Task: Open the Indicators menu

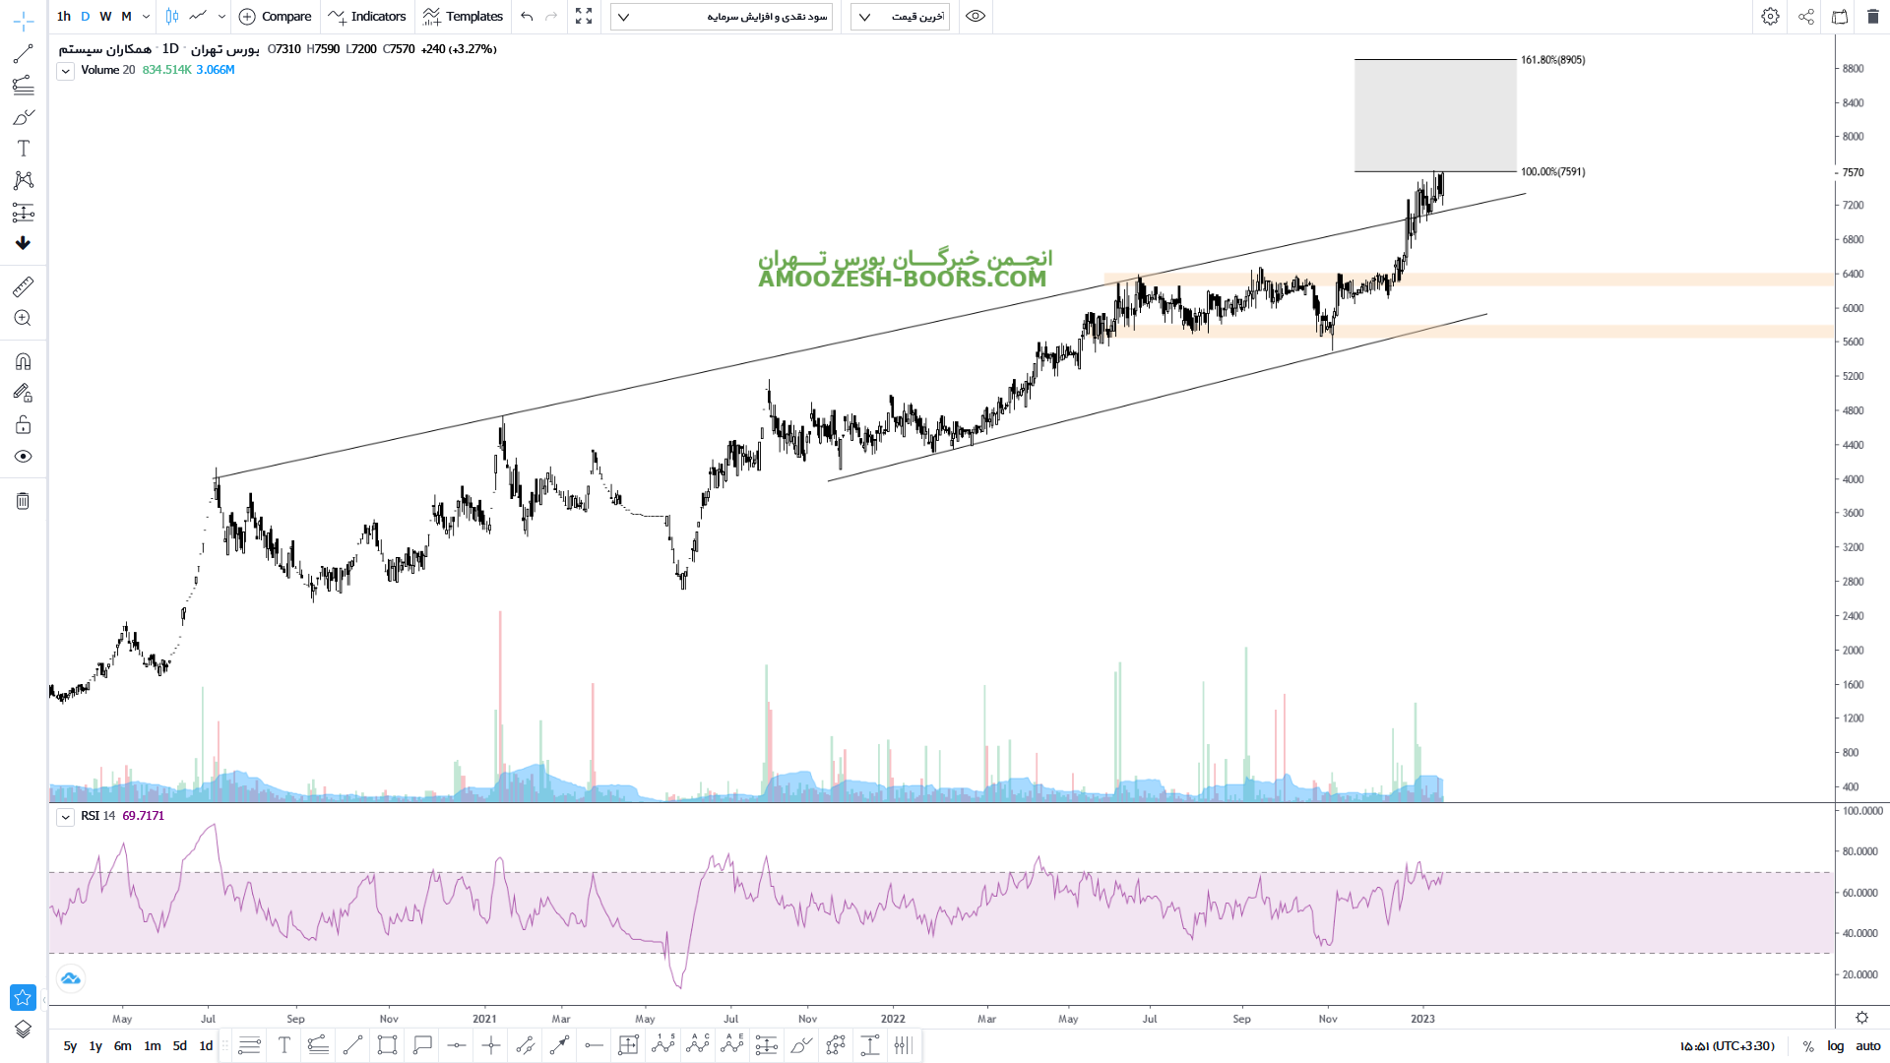Action: click(368, 17)
